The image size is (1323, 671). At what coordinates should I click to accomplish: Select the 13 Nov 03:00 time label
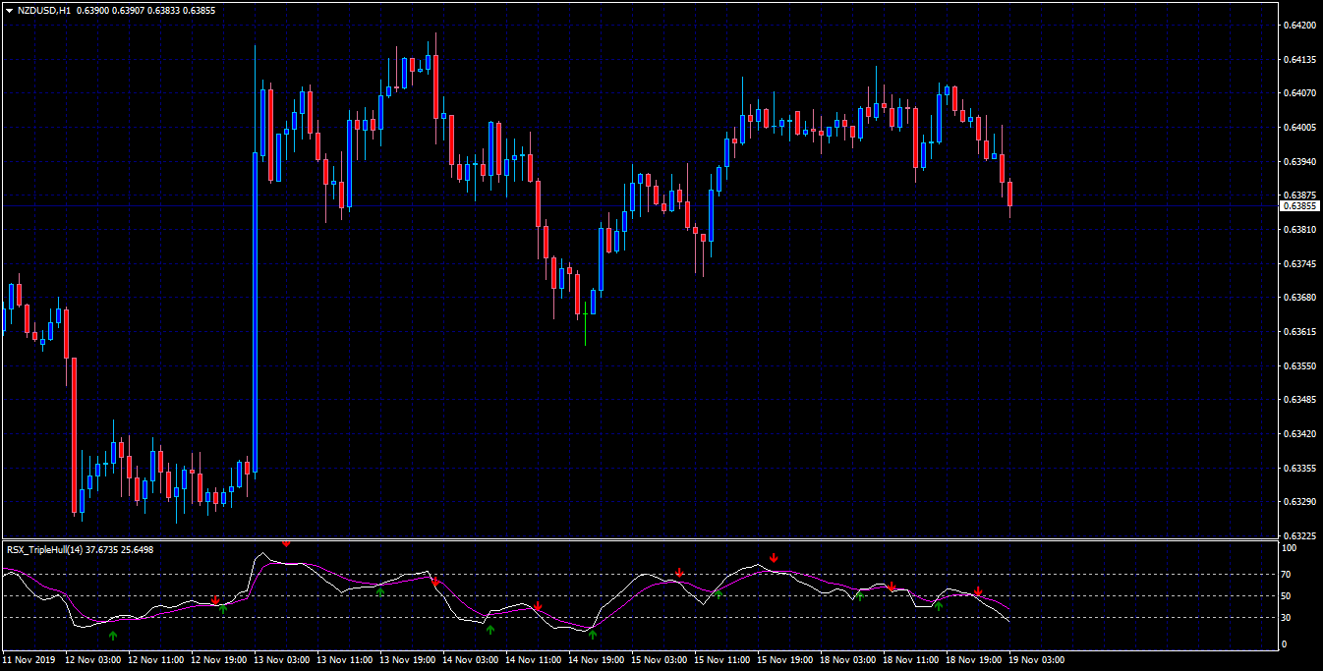point(282,660)
